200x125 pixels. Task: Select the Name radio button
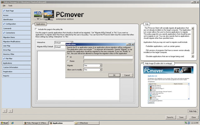pyautogui.click(x=68, y=61)
